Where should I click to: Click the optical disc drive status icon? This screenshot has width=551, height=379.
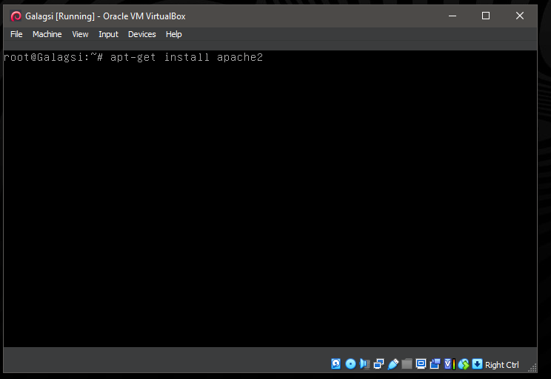(350, 364)
